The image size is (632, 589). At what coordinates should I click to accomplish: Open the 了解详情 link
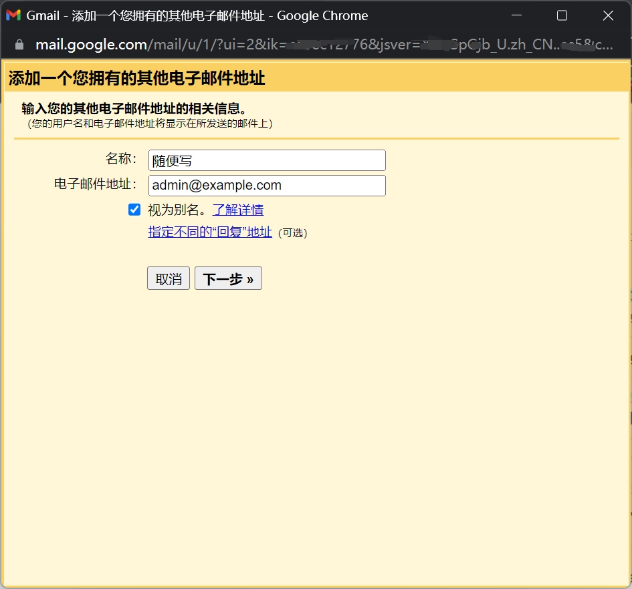[x=238, y=210]
